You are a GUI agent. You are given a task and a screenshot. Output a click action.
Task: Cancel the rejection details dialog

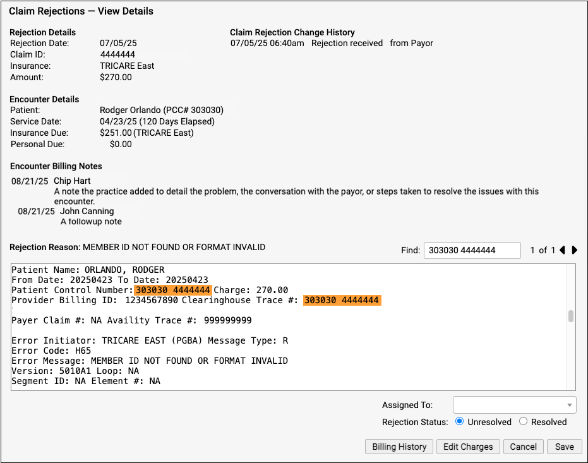523,447
